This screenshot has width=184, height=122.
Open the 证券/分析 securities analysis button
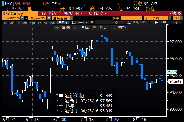[136, 22]
